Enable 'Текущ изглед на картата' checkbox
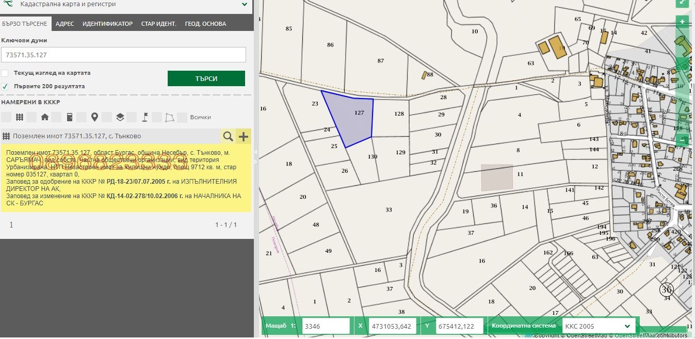 click(x=5, y=73)
